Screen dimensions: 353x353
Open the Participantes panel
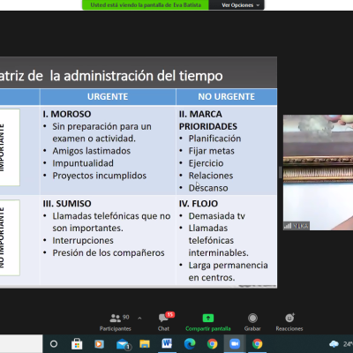[x=116, y=322]
